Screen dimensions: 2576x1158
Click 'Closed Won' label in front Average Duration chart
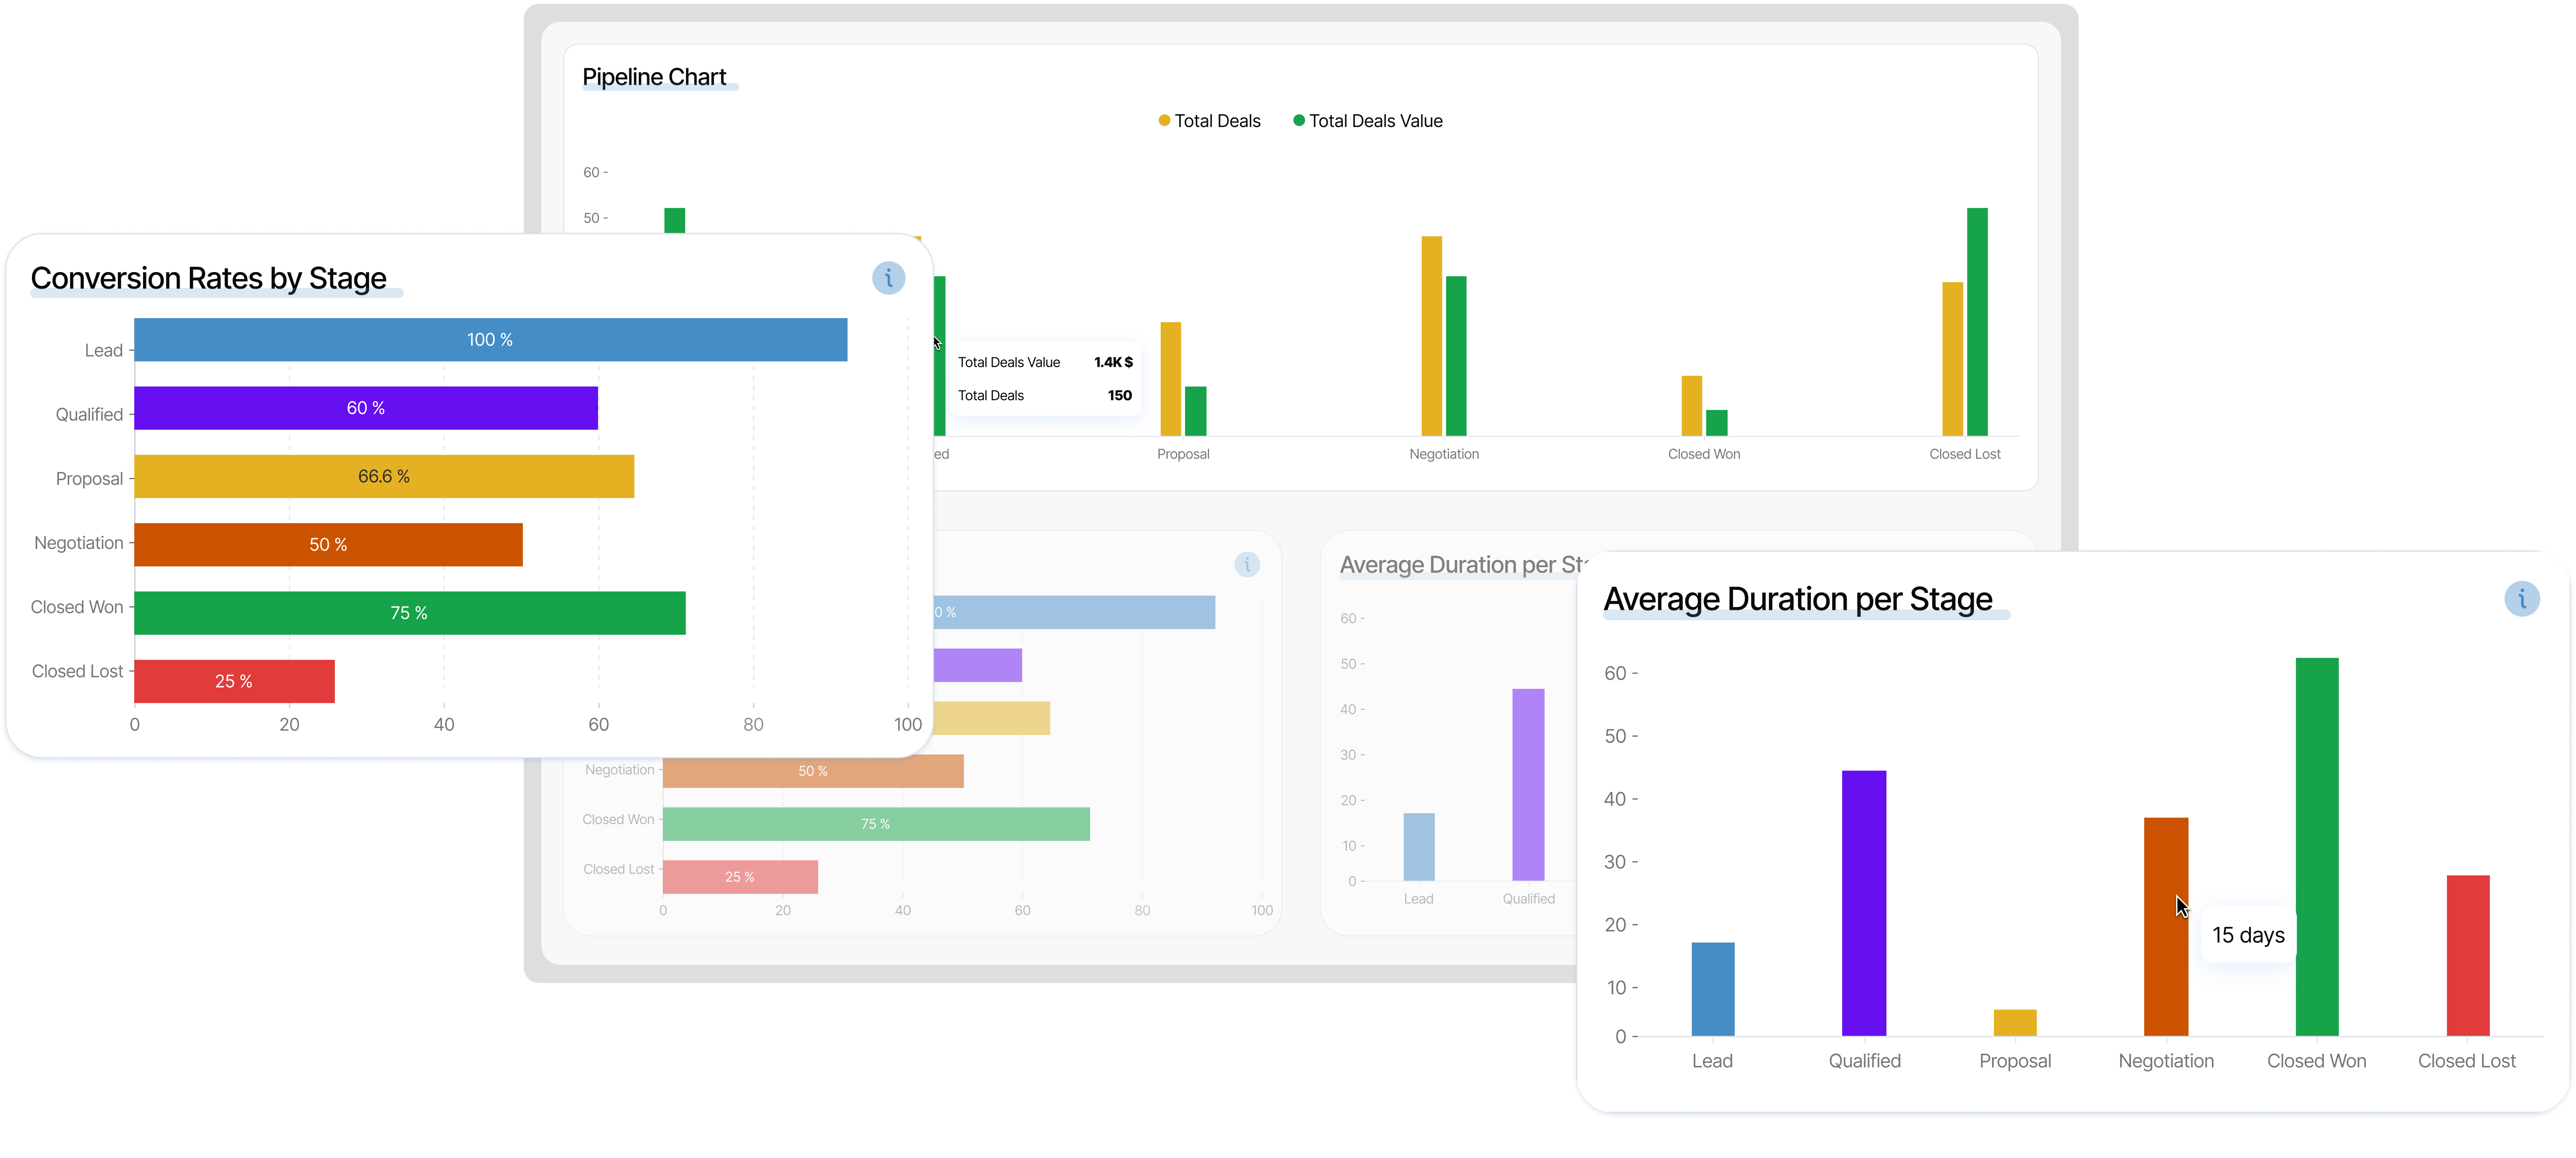click(x=2316, y=1061)
